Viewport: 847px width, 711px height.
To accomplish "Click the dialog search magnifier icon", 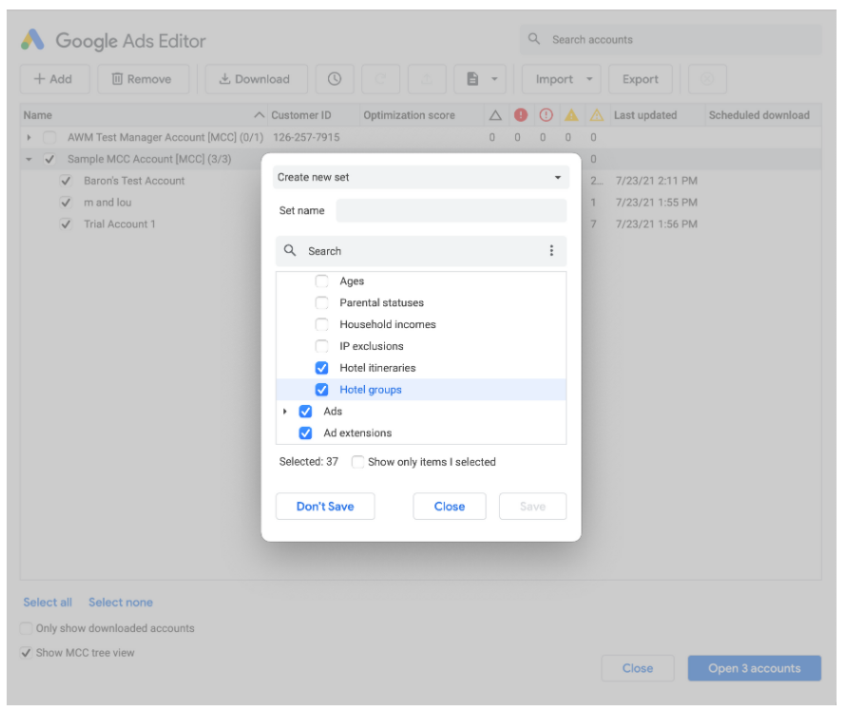I will point(290,250).
